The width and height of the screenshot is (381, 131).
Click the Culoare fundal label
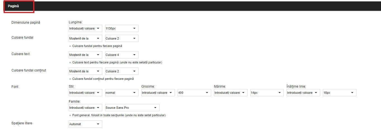(x=22, y=37)
